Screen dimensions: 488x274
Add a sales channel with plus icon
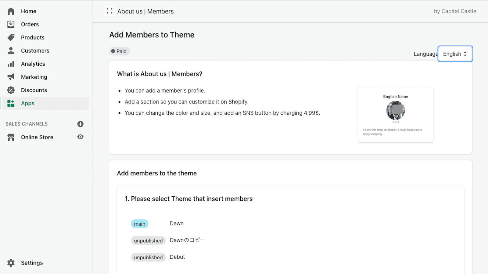pyautogui.click(x=80, y=124)
